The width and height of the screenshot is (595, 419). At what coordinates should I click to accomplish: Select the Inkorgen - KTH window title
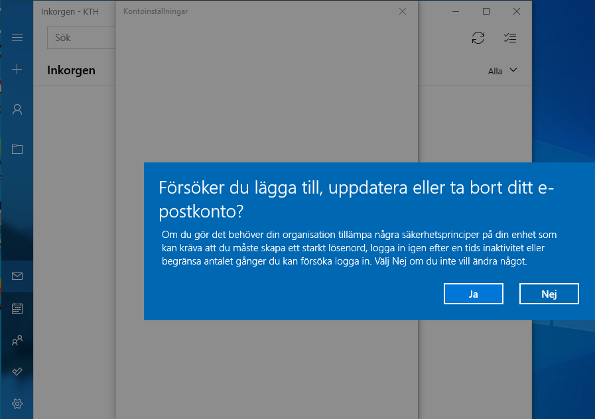70,12
